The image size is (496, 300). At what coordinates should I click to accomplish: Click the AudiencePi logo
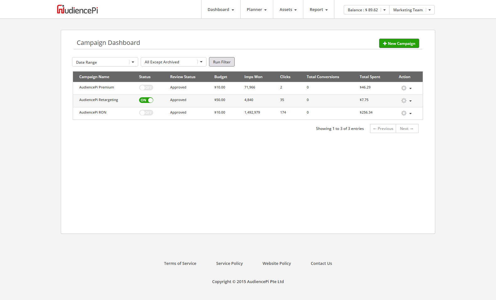77,10
